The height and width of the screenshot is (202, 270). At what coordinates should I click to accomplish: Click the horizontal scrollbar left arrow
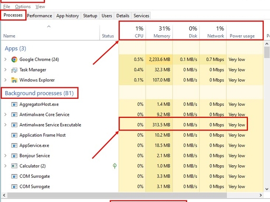coord(4,195)
